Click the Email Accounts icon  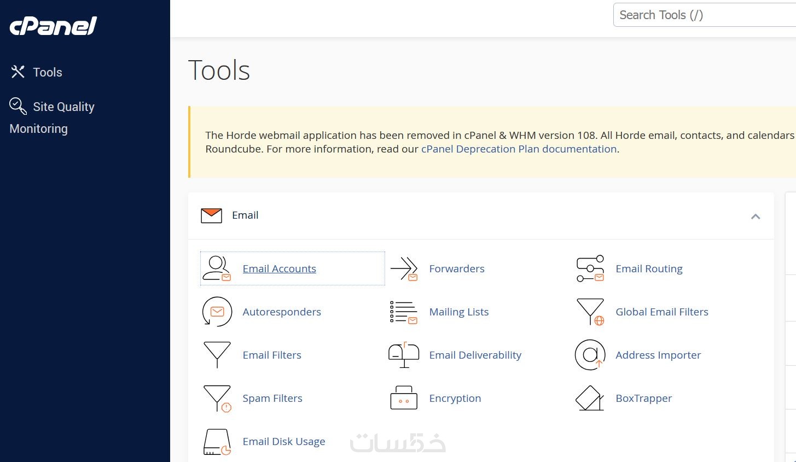coord(217,268)
